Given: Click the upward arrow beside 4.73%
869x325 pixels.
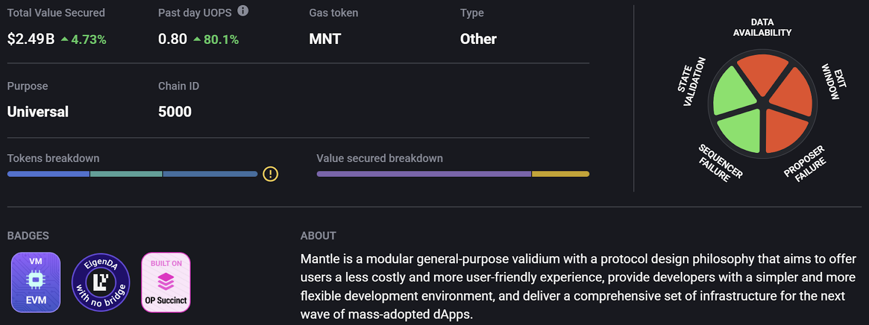Looking at the screenshot, I should click(x=65, y=39).
